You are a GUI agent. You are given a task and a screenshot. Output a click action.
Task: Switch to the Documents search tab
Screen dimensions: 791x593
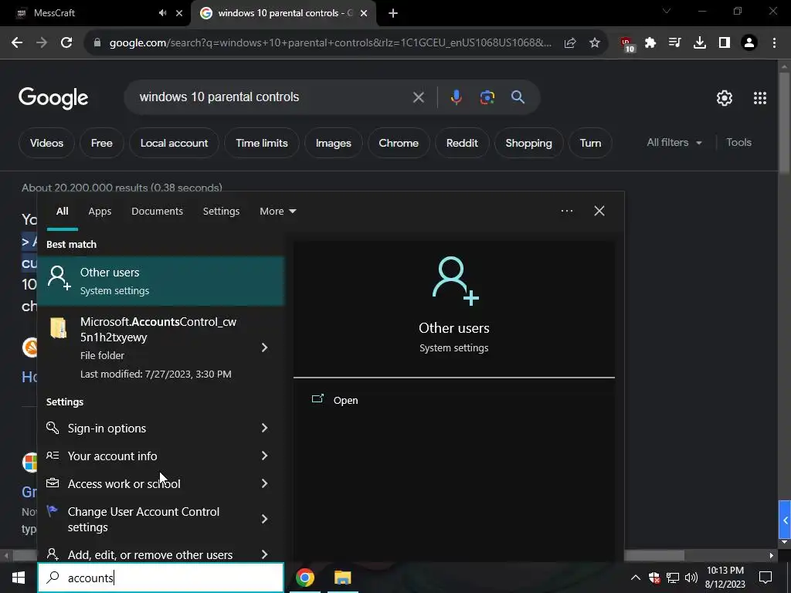coord(157,212)
